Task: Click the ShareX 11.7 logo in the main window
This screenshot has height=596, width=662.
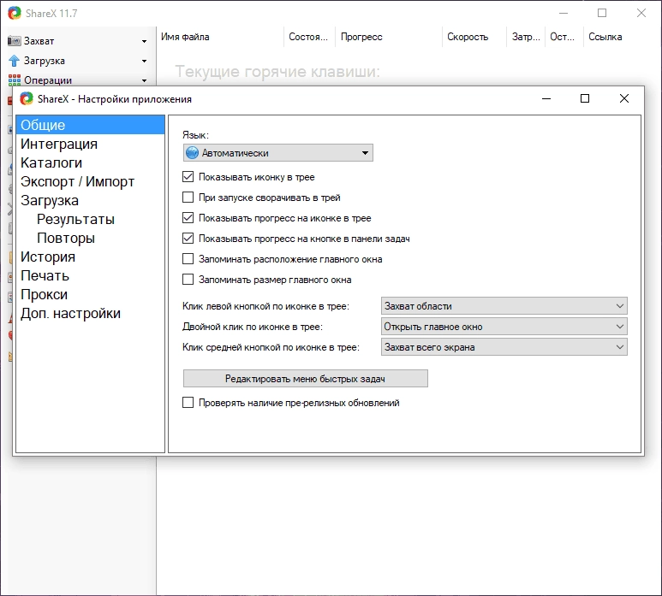Action: tap(15, 13)
